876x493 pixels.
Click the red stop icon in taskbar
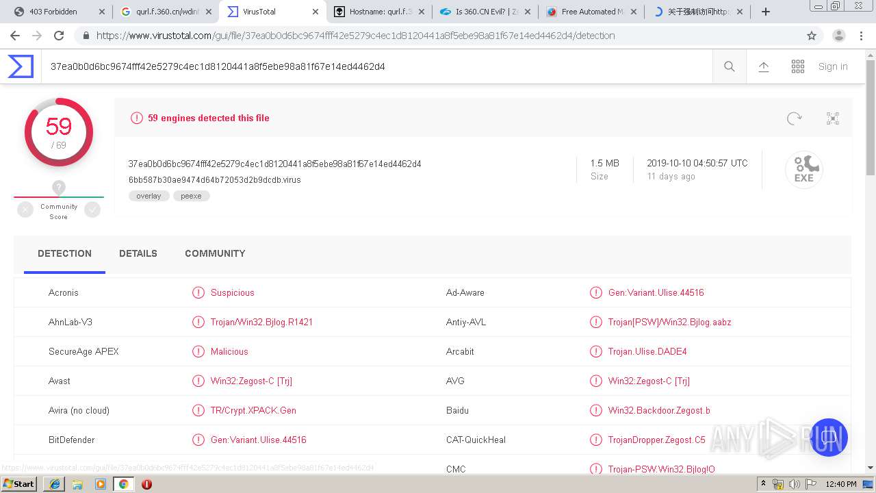pos(146,484)
